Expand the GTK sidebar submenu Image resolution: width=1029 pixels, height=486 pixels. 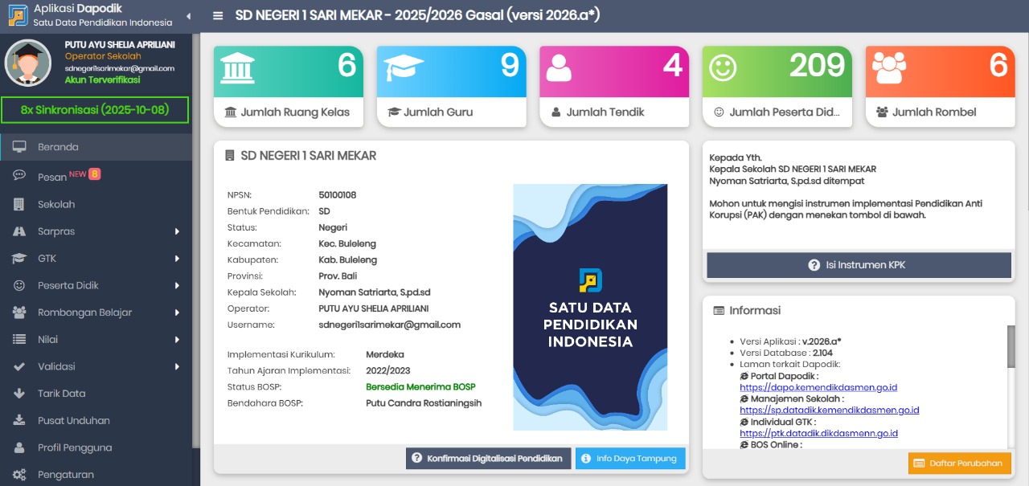coord(177,259)
